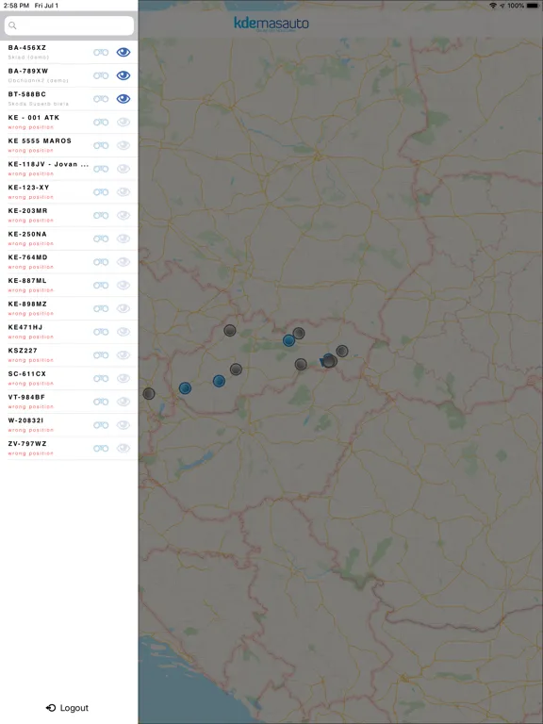Click binoculars icon for BT-588BC
The image size is (543, 724).
[101, 99]
